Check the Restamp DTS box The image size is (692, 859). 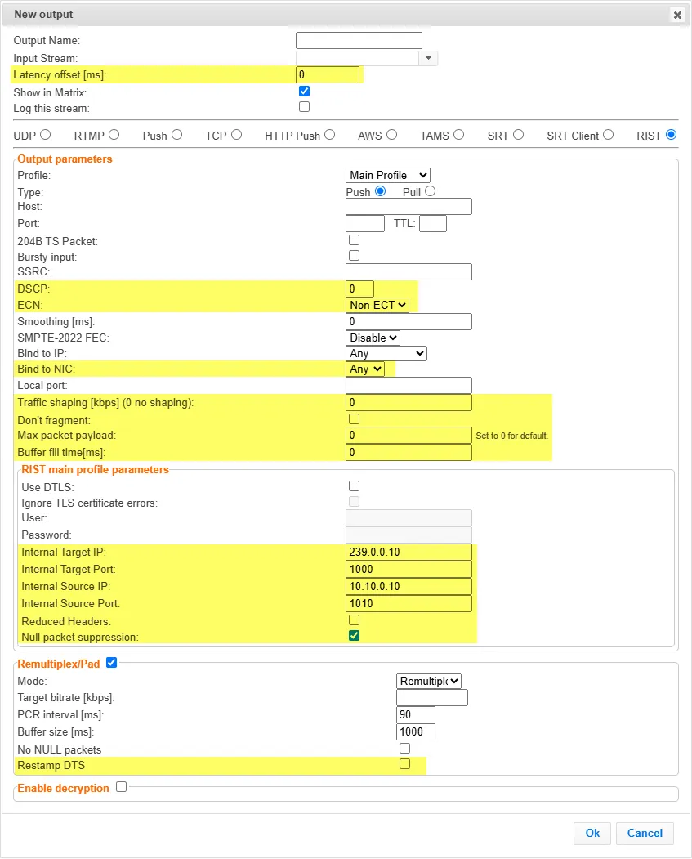point(404,764)
